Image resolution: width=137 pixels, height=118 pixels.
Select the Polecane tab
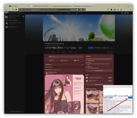(53, 52)
